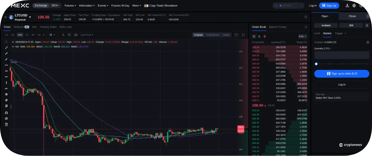This screenshot has height=156, width=372.
Task: Show asks-only red order book view
Action: pyautogui.click(x=264, y=36)
